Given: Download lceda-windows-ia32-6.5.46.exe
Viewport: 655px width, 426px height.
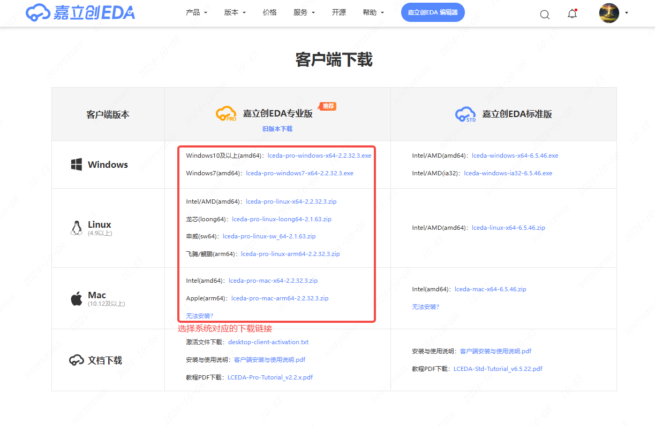Looking at the screenshot, I should click(508, 173).
